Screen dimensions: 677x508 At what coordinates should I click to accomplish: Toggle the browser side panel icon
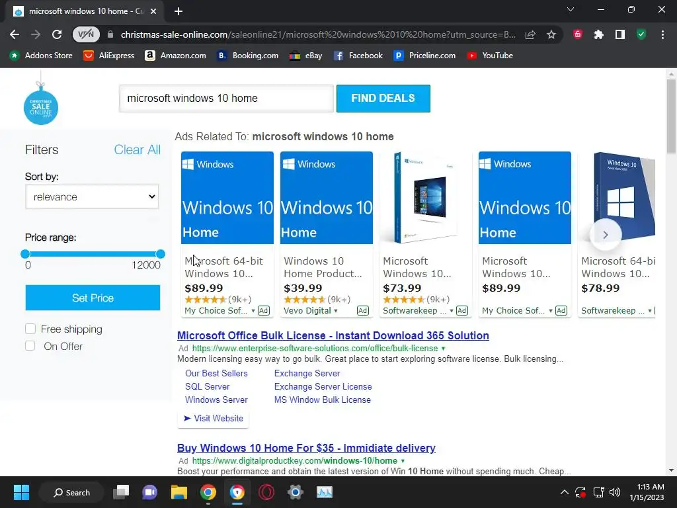click(620, 34)
